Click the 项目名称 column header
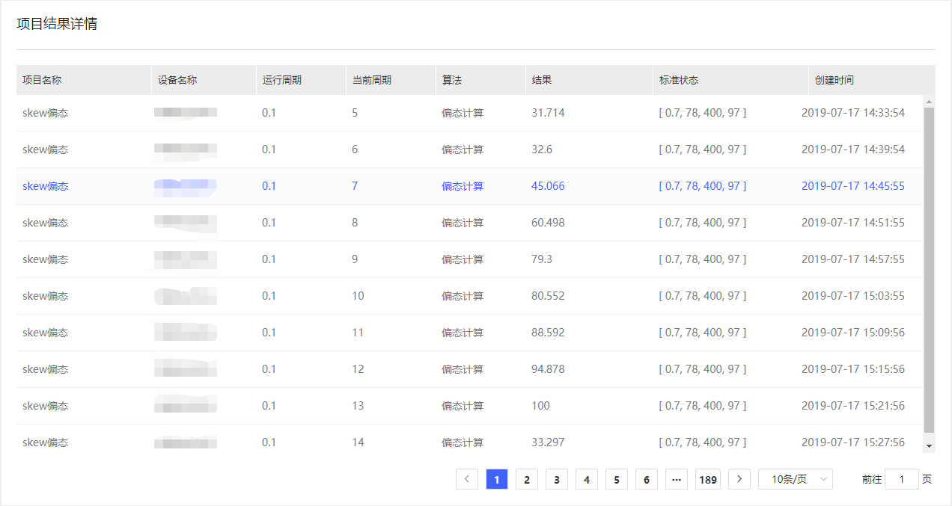 42,80
